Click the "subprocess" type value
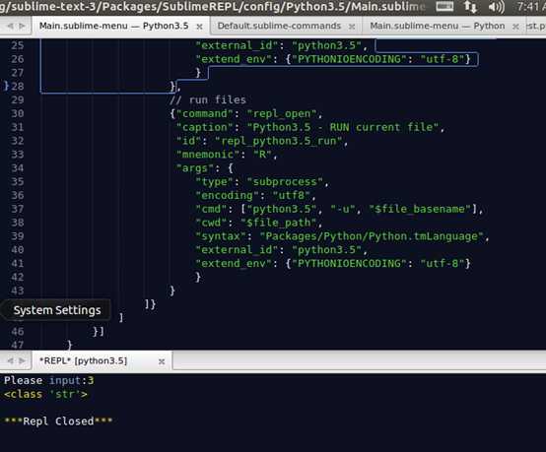Viewport: 546px width, 452px height. (x=285, y=182)
